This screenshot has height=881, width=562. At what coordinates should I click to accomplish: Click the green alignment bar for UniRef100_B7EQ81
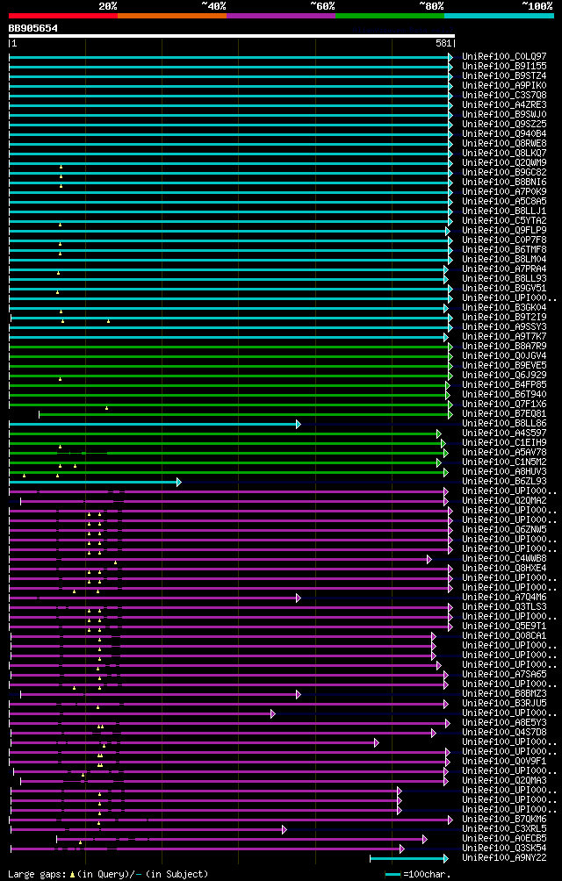[246, 414]
